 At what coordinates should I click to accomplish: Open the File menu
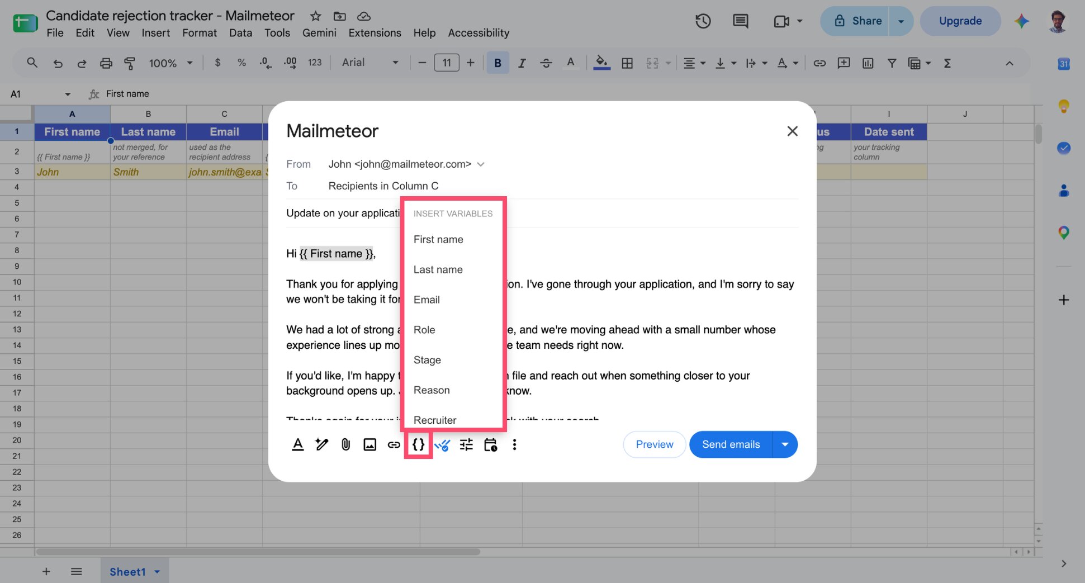[x=55, y=33]
